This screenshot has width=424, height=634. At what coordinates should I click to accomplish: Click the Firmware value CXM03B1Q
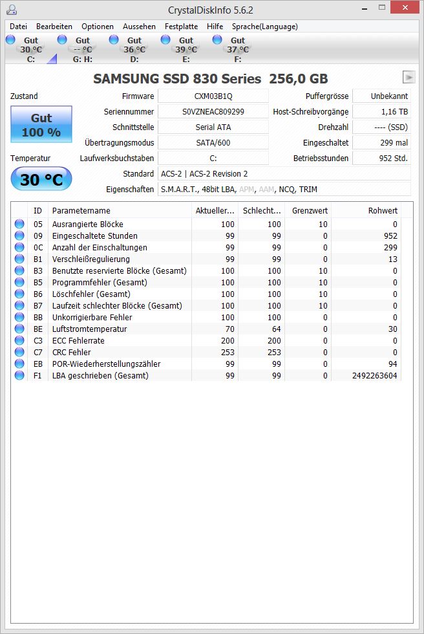point(213,96)
